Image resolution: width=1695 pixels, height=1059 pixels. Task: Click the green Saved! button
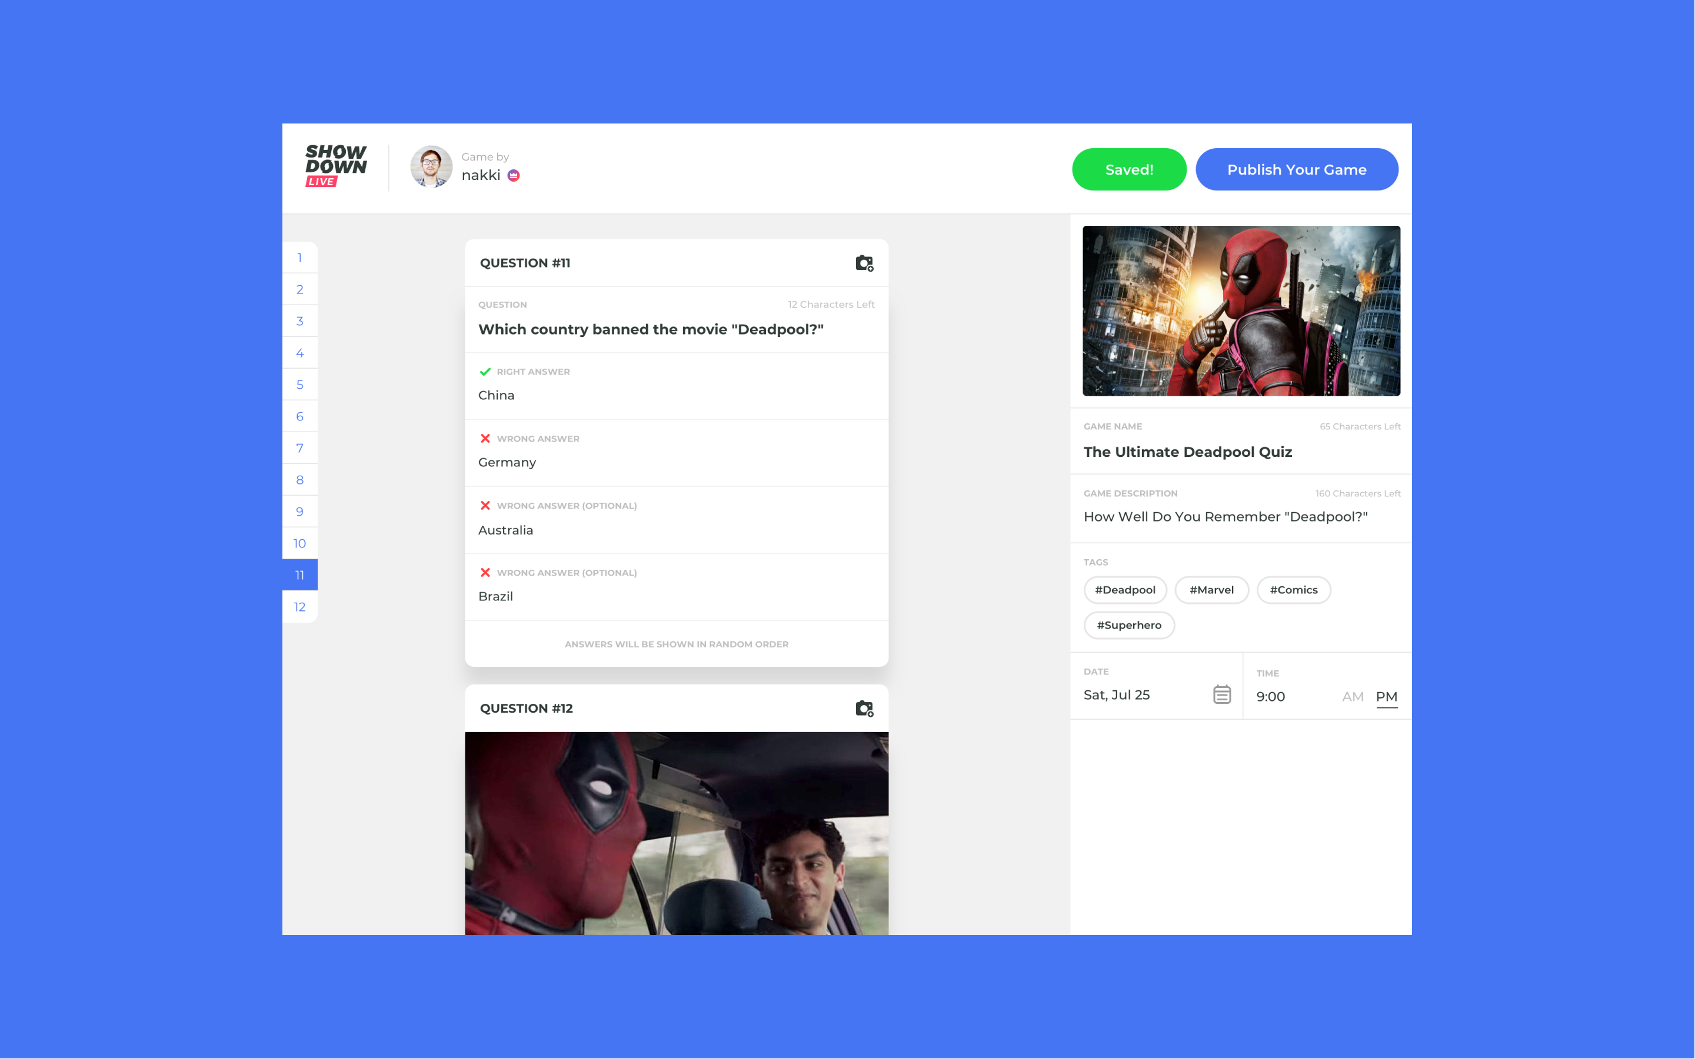[1129, 169]
